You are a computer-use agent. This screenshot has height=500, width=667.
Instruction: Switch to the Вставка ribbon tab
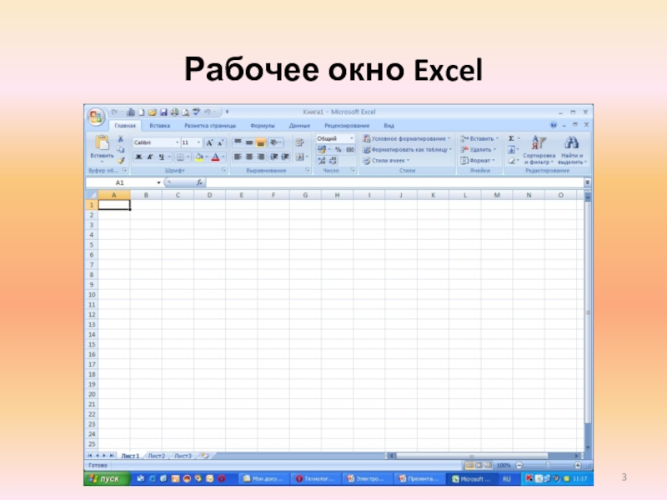pos(160,126)
